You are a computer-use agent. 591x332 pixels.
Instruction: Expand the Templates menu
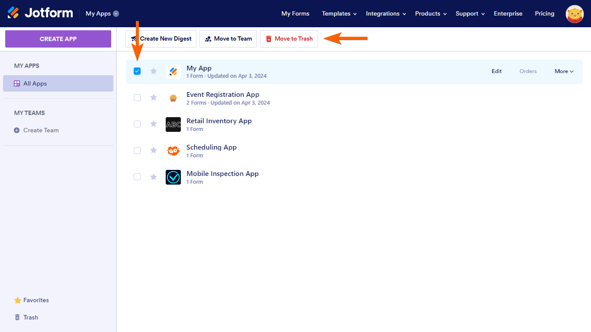(x=339, y=14)
